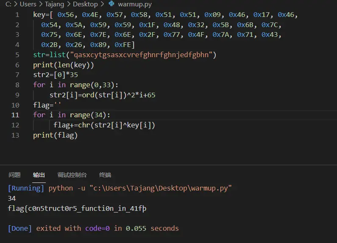Click line number 1 in the gutter

(x=17, y=15)
